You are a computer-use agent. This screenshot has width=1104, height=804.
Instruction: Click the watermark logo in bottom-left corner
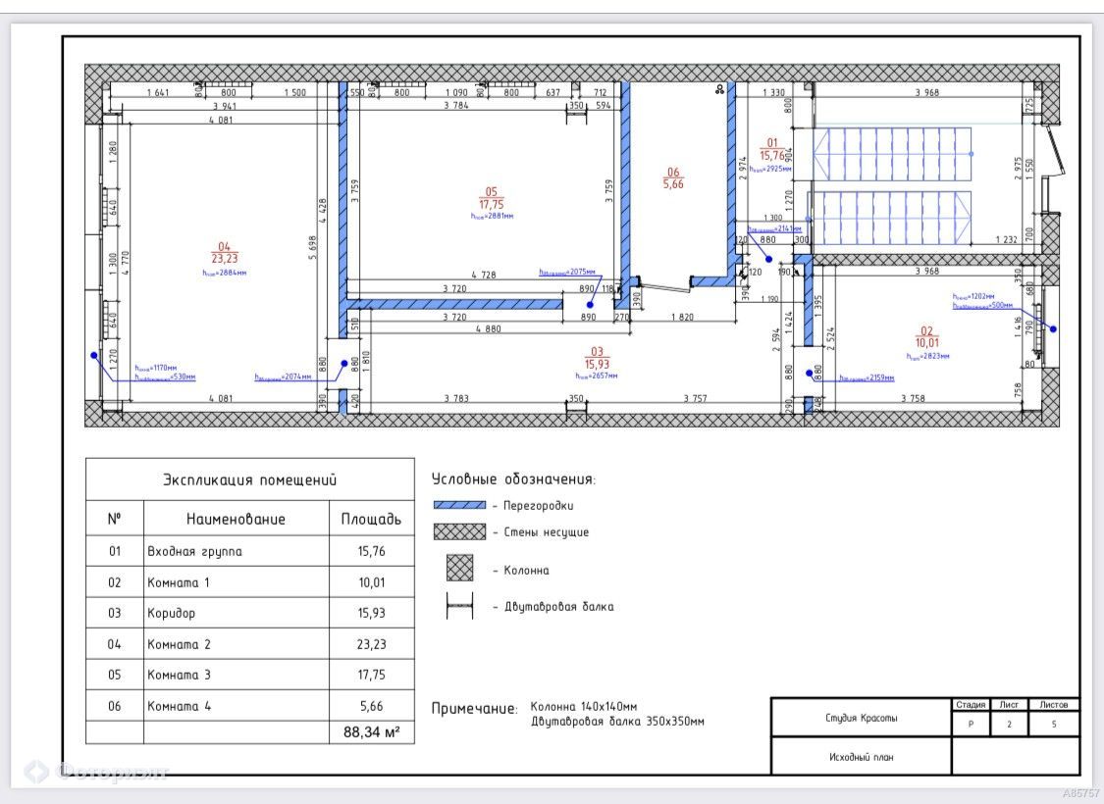click(x=36, y=772)
